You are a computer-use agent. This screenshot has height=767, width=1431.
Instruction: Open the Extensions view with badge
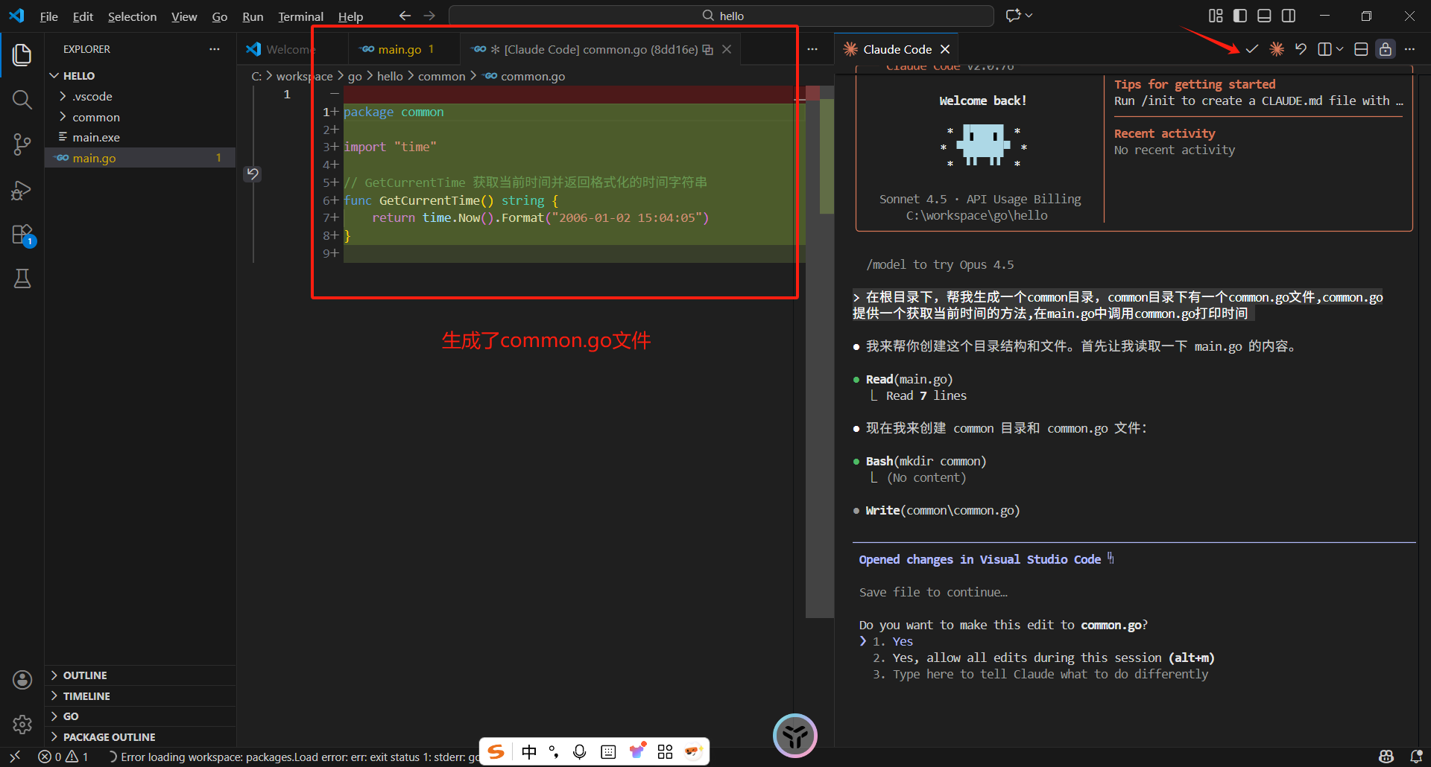pyautogui.click(x=22, y=235)
